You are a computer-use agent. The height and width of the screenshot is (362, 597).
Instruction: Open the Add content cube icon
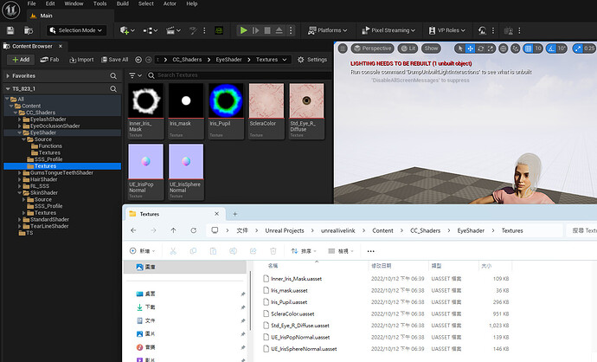tap(124, 30)
